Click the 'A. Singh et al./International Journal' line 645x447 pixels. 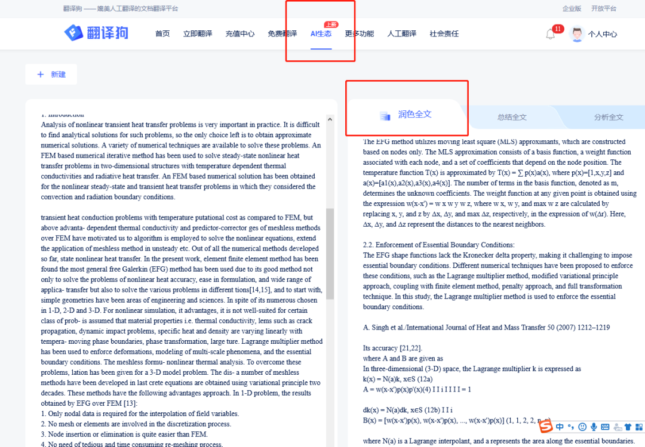point(486,328)
